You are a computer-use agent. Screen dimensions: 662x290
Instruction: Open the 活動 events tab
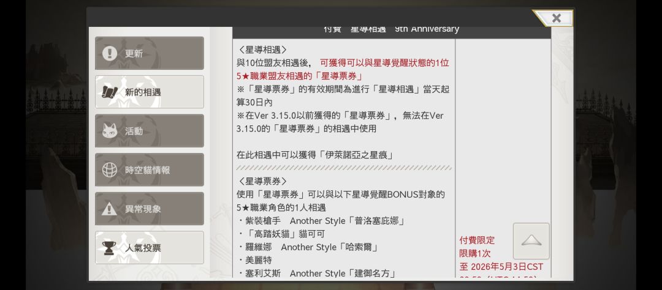point(149,131)
